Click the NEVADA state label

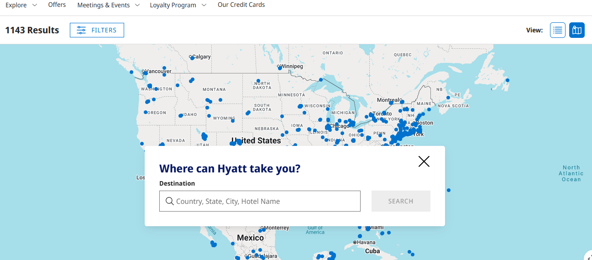point(176,140)
